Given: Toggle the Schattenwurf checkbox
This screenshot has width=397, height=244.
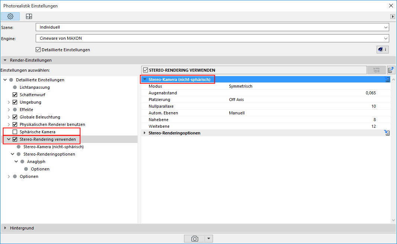Looking at the screenshot, I should pyautogui.click(x=15, y=95).
